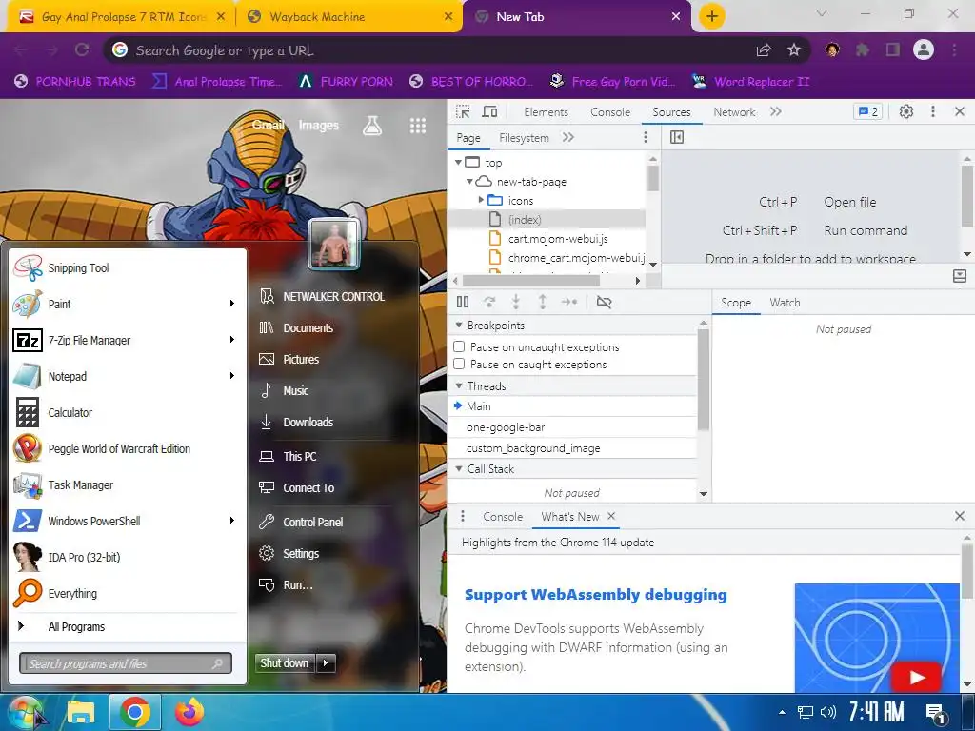Click the issues counter badge showing 2
The image size is (975, 731).
click(868, 112)
